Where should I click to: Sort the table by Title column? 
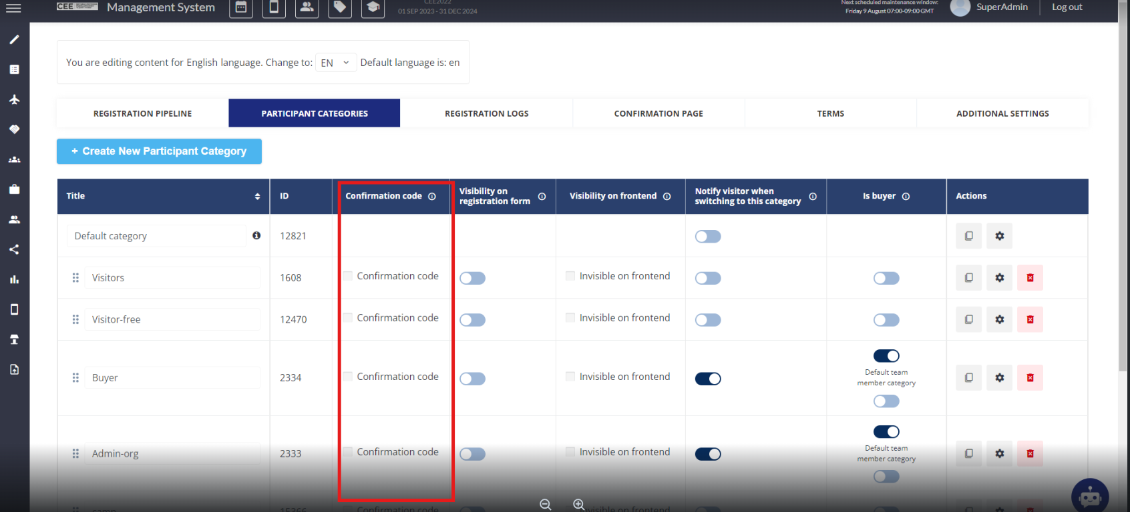click(x=257, y=197)
